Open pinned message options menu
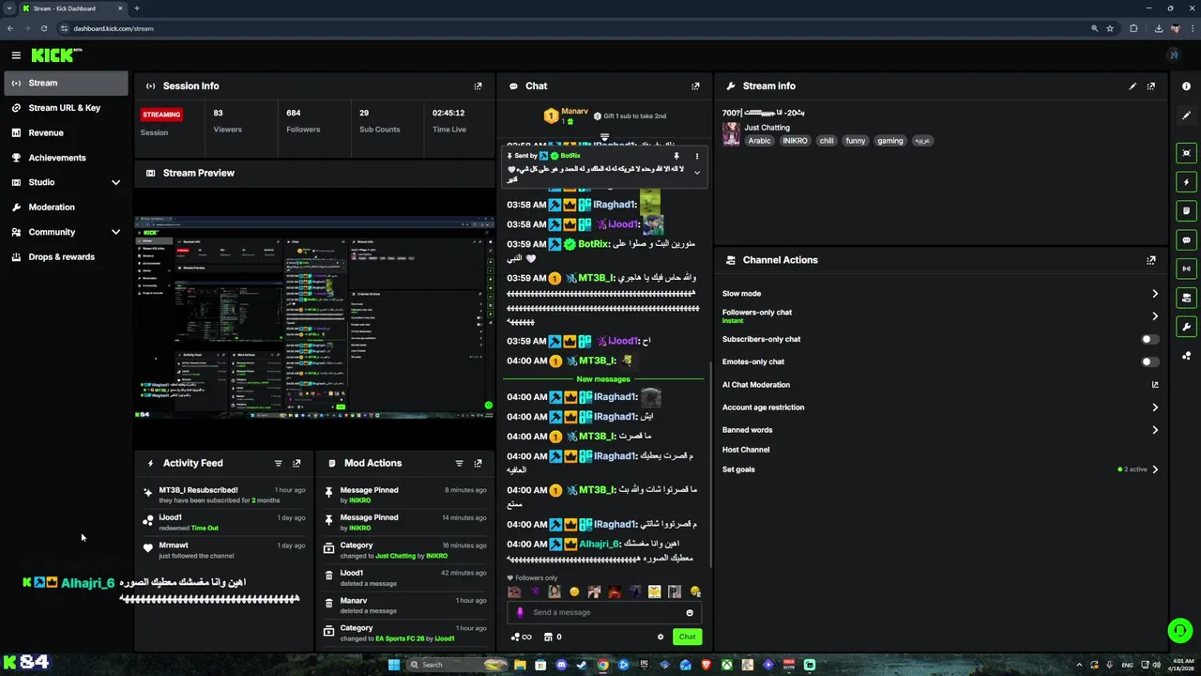1201x676 pixels. 696,156
